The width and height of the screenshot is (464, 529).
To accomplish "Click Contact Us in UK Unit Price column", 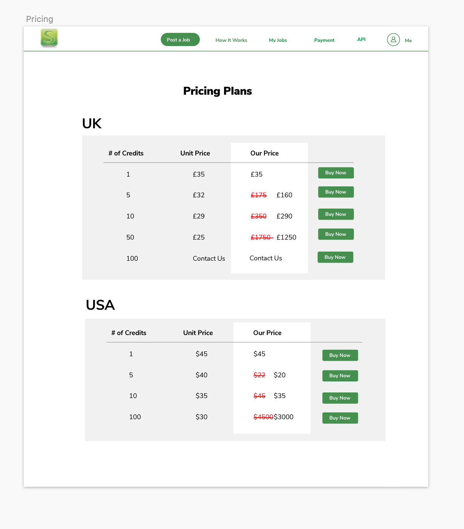I will click(x=209, y=258).
